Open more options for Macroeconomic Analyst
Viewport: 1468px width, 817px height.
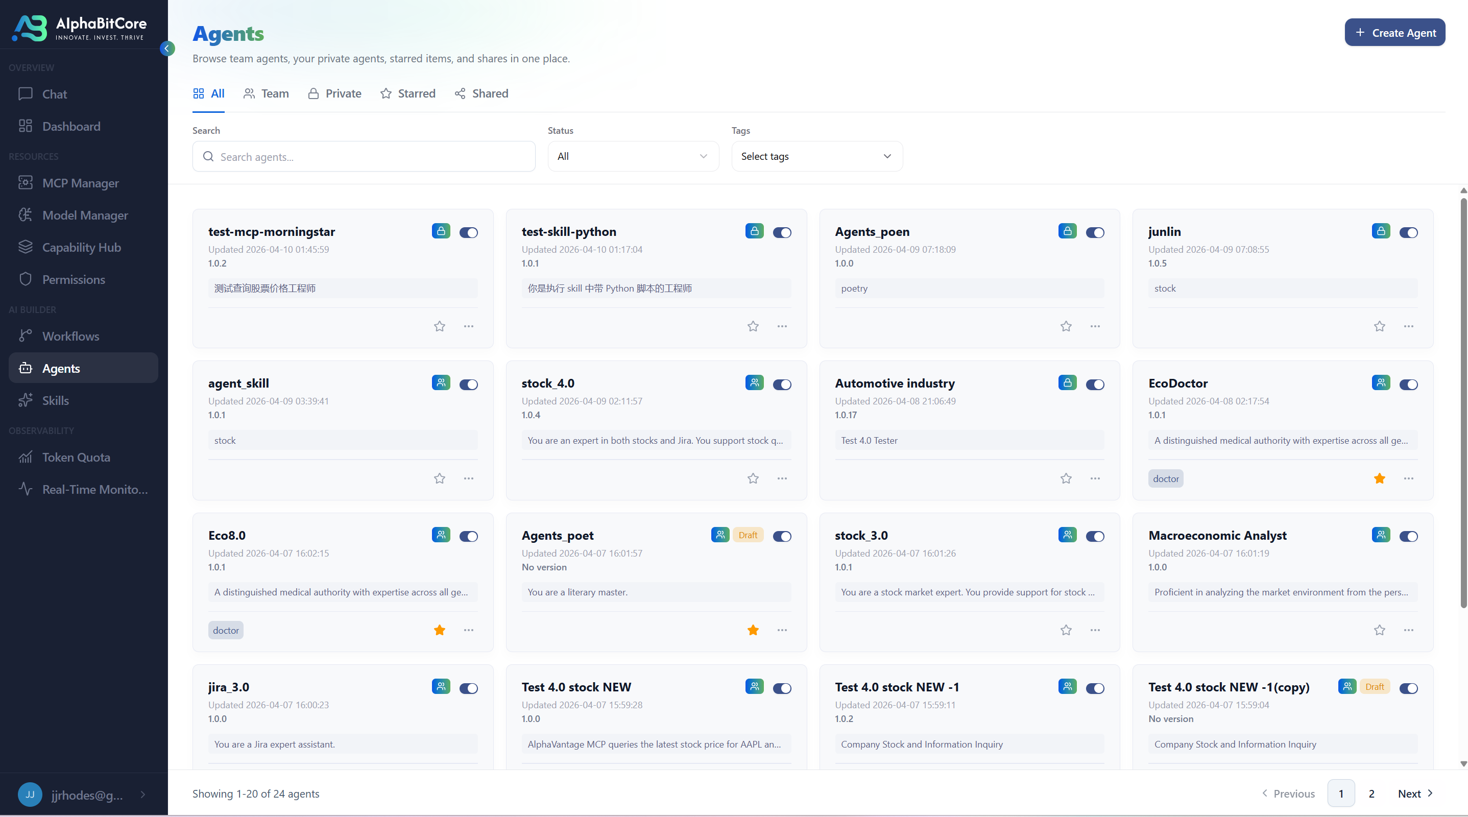(x=1408, y=630)
